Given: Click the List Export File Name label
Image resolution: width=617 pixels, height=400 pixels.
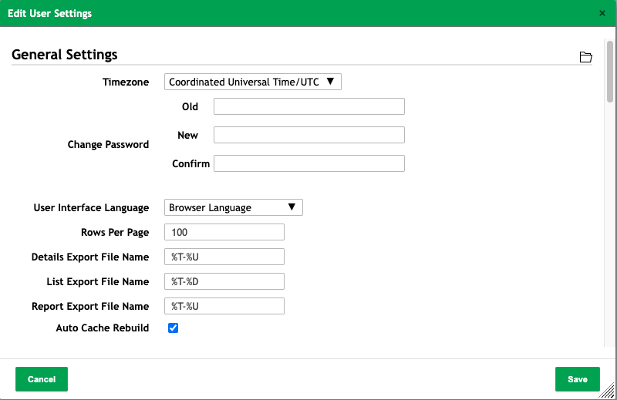Looking at the screenshot, I should point(98,281).
